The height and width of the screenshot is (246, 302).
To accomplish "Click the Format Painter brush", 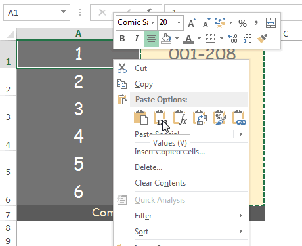I will click(x=262, y=39).
